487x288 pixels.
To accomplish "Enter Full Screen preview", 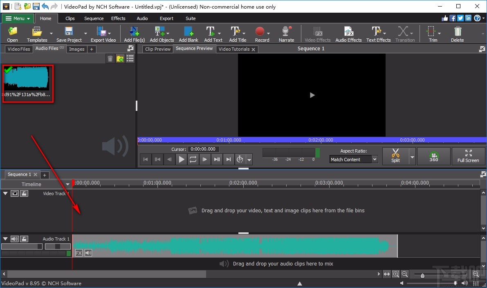I will pyautogui.click(x=468, y=156).
